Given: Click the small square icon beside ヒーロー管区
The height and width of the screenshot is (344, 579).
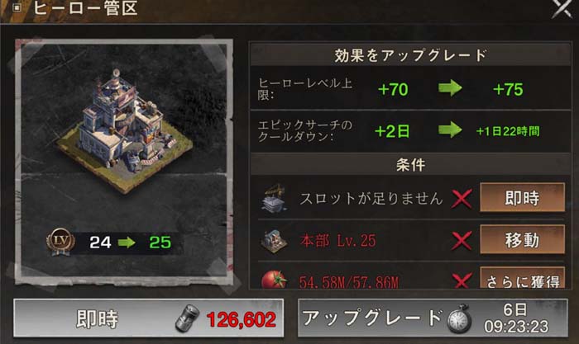Looking at the screenshot, I should coord(17,7).
